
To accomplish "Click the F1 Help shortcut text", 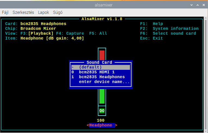I will click(x=151, y=24).
